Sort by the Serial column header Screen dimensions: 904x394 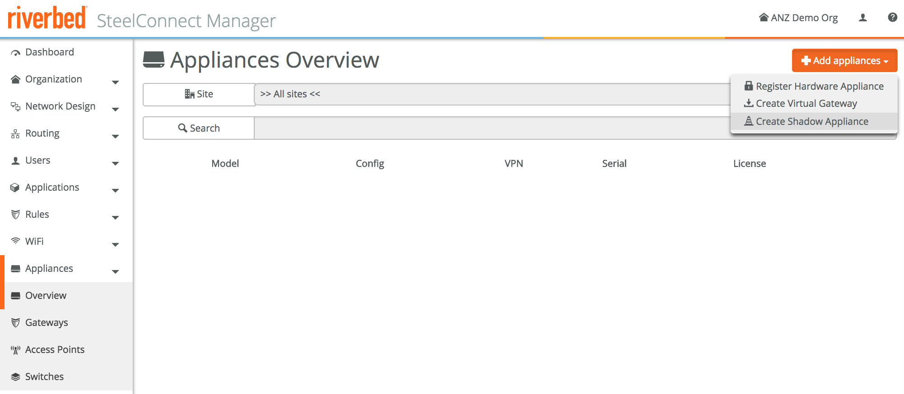[x=614, y=164]
